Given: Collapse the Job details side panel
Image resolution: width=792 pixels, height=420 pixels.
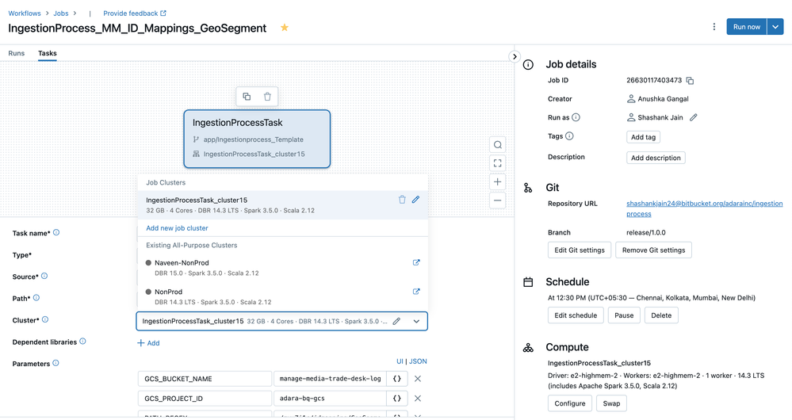Looking at the screenshot, I should point(515,57).
